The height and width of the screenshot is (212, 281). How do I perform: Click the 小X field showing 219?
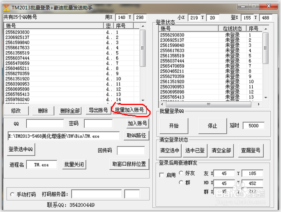[194, 18]
